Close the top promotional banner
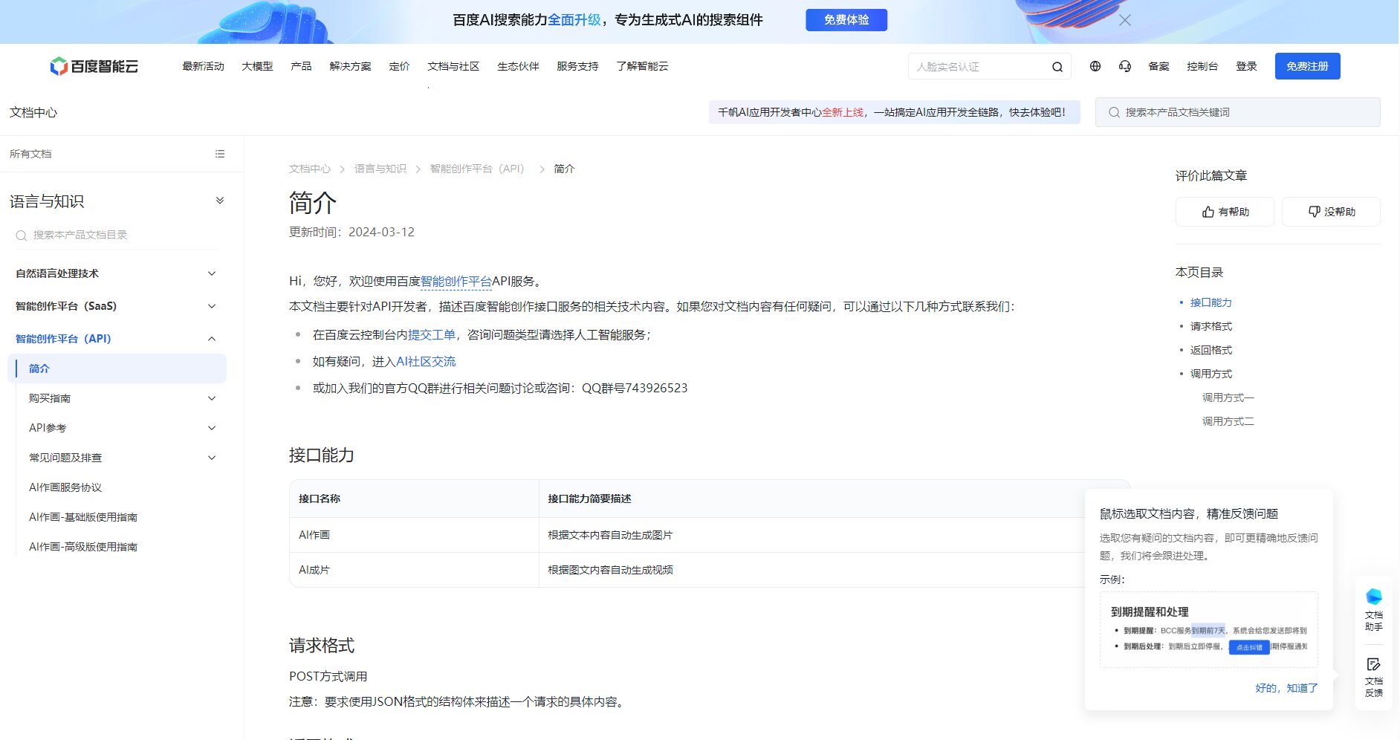The image size is (1400, 740). pyautogui.click(x=1125, y=20)
